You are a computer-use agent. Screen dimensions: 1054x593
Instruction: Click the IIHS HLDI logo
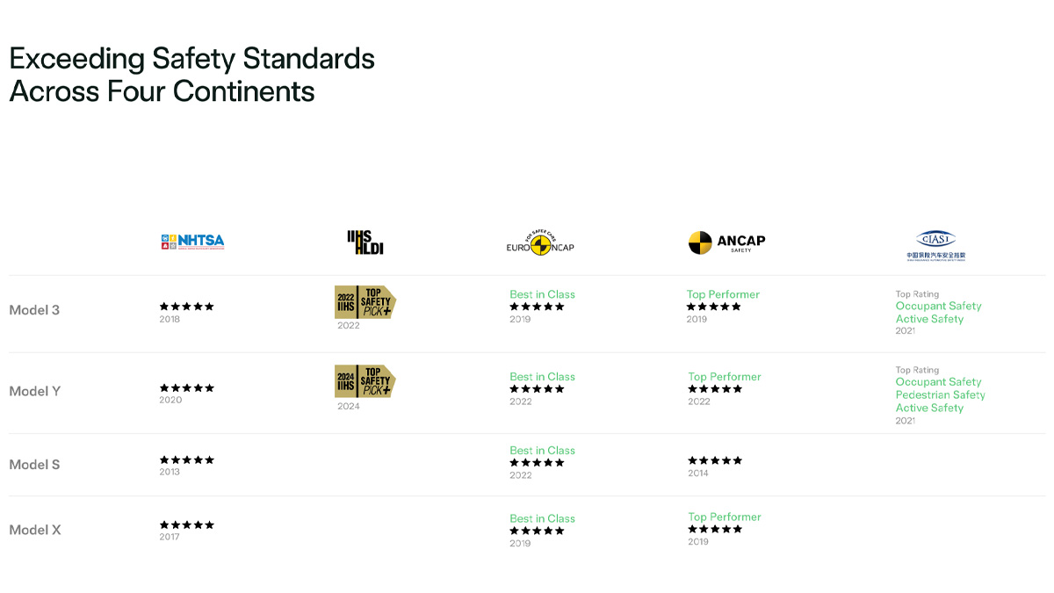point(365,242)
